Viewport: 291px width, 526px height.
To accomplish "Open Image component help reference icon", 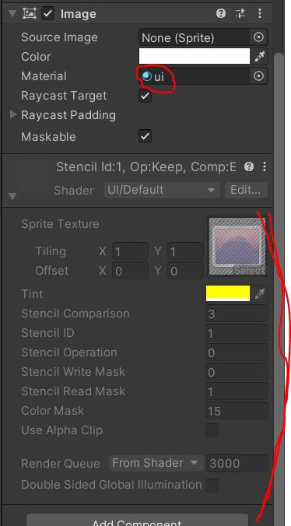I will click(221, 13).
